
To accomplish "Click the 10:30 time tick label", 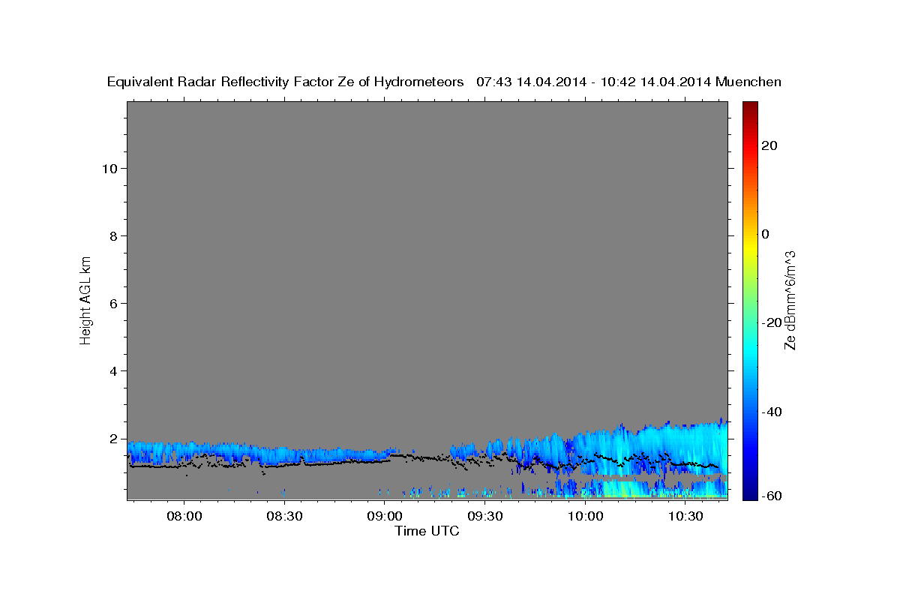I will point(685,516).
